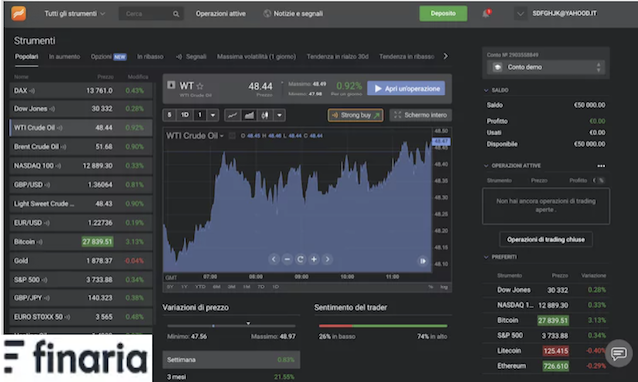Screen dimensions: 638x382
Task: Select the 5Y chart range
Action: tap(170, 287)
